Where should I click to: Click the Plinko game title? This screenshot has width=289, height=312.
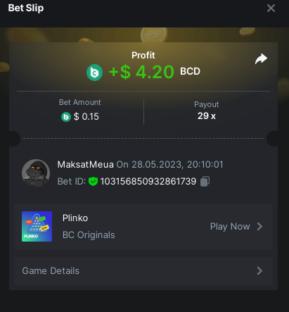[75, 218]
